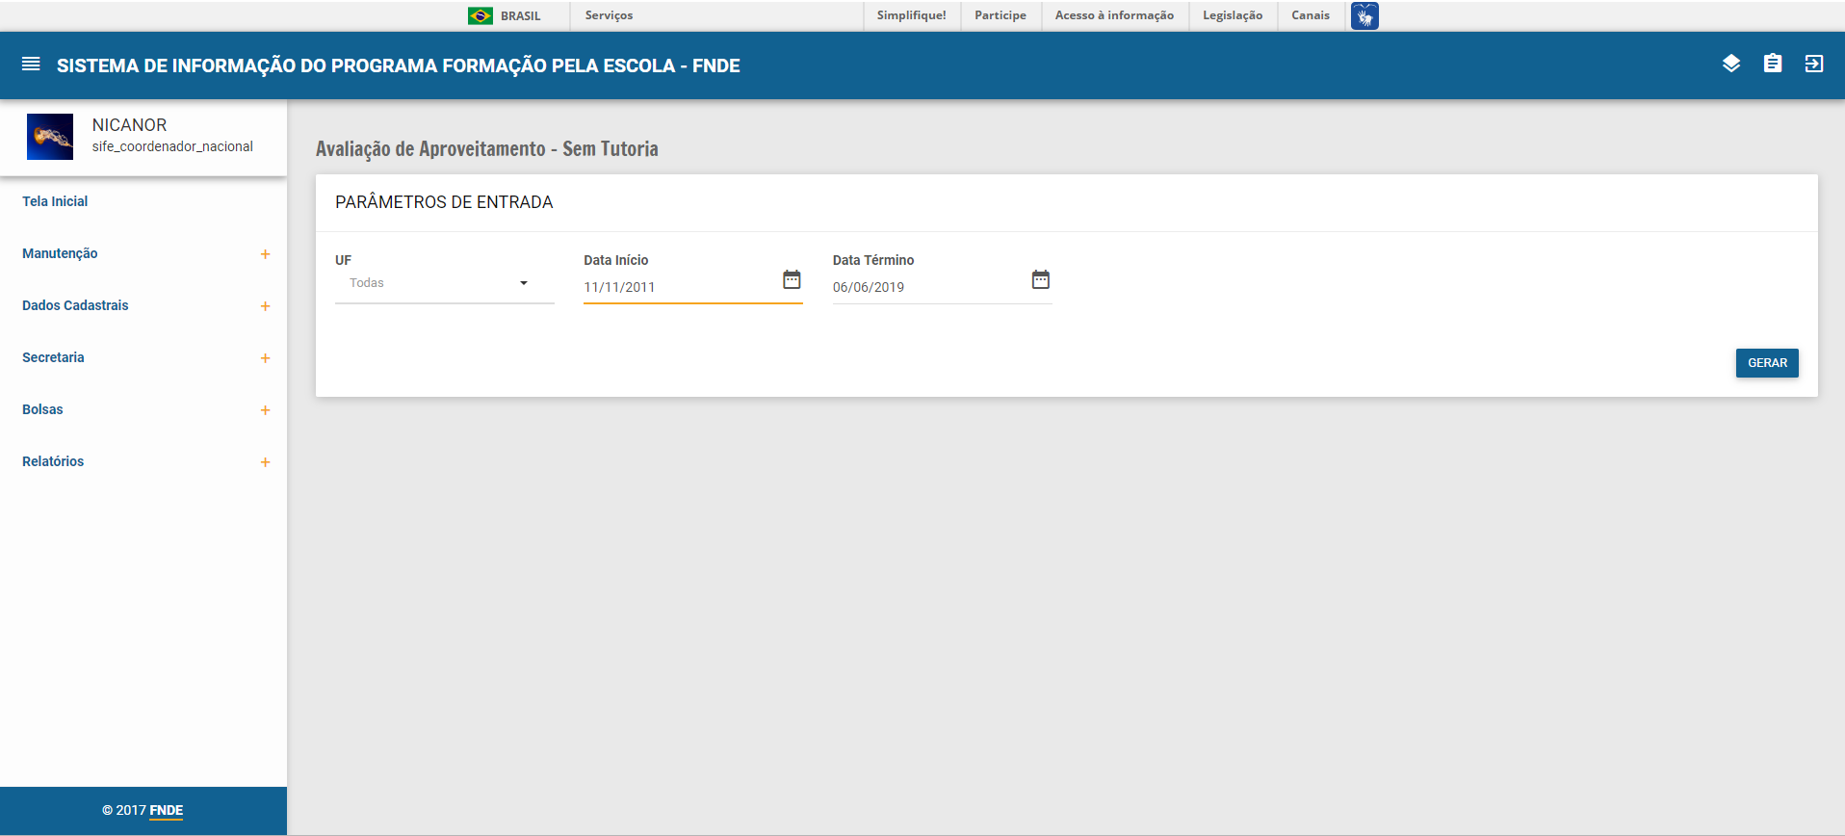The image size is (1845, 836).
Task: Expand the Dados Cadastrais section
Action: pyautogui.click(x=265, y=306)
